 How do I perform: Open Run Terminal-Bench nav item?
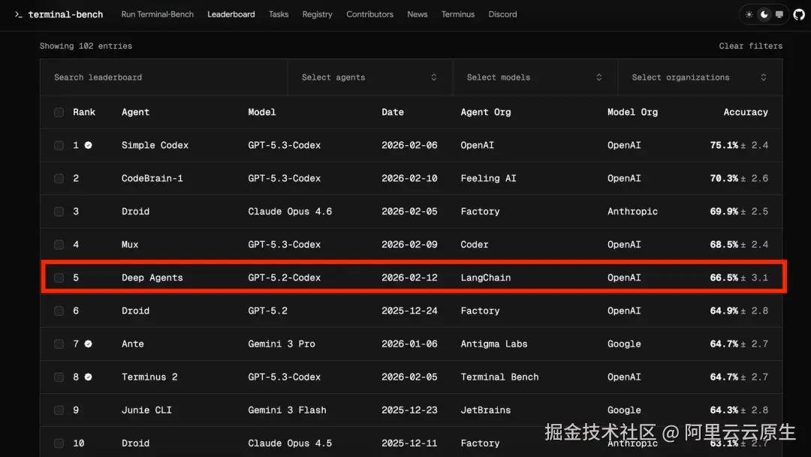[157, 14]
